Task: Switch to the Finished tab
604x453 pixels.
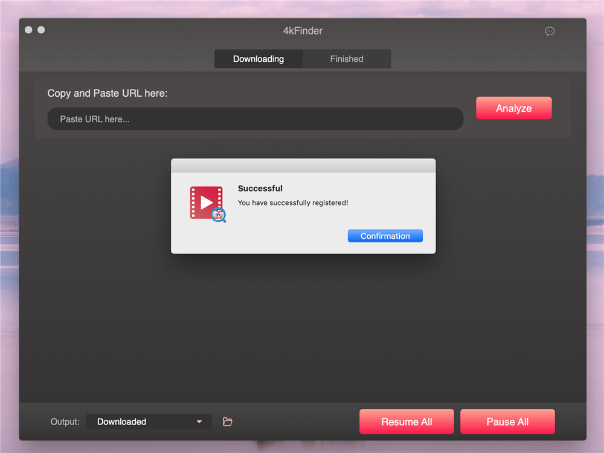Action: (x=347, y=59)
